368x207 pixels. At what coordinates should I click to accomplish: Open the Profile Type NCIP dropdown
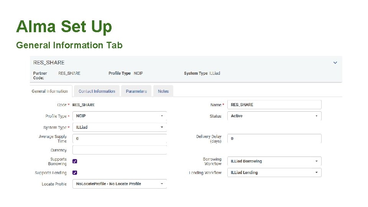(120, 116)
